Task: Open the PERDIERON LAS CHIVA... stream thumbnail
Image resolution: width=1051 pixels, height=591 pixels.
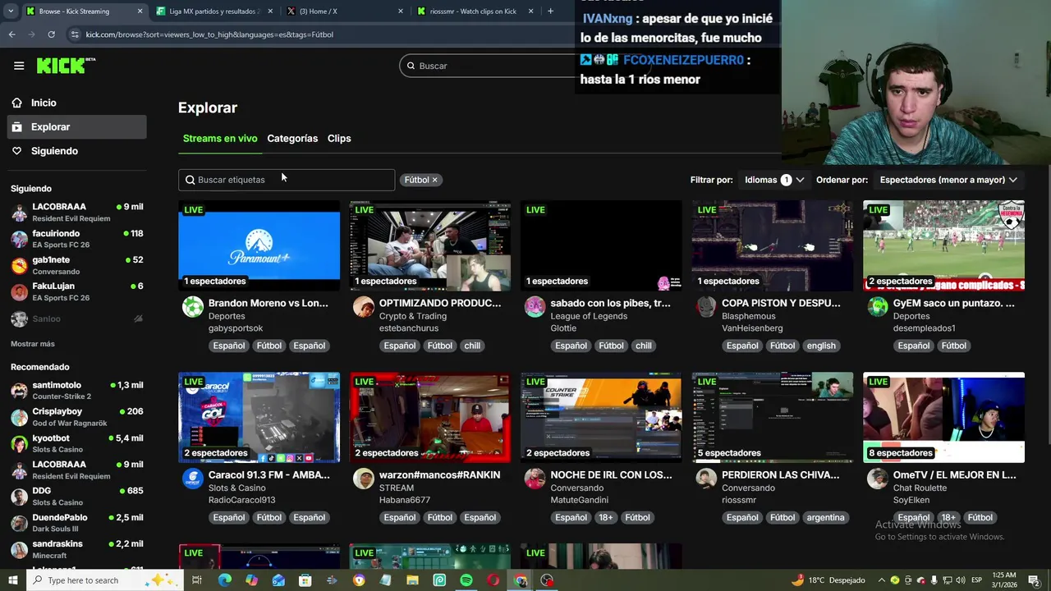Action: click(x=773, y=418)
